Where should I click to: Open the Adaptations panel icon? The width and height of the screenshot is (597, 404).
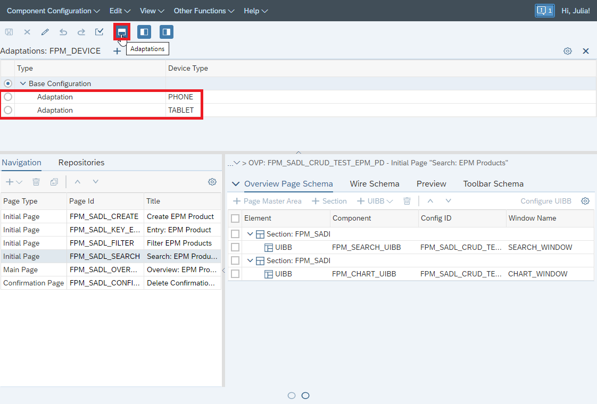121,31
